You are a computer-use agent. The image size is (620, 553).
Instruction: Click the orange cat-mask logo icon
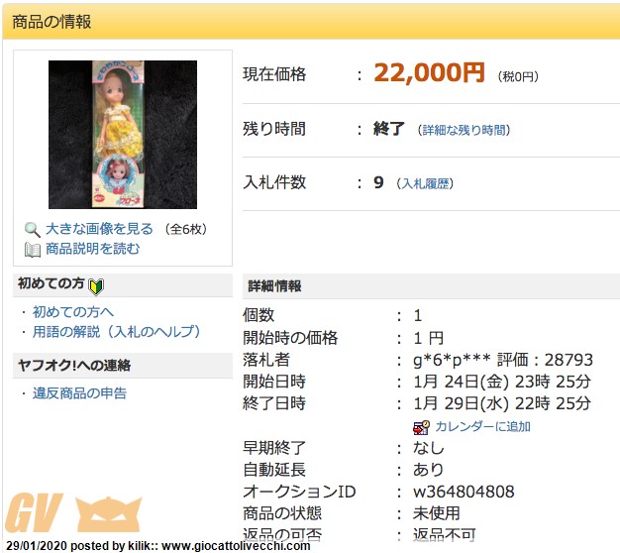pos(108,513)
